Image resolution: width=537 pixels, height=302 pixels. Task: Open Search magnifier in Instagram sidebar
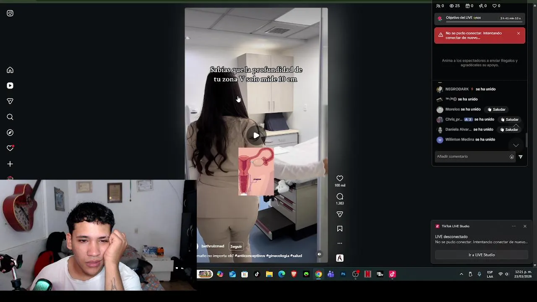pos(10,117)
